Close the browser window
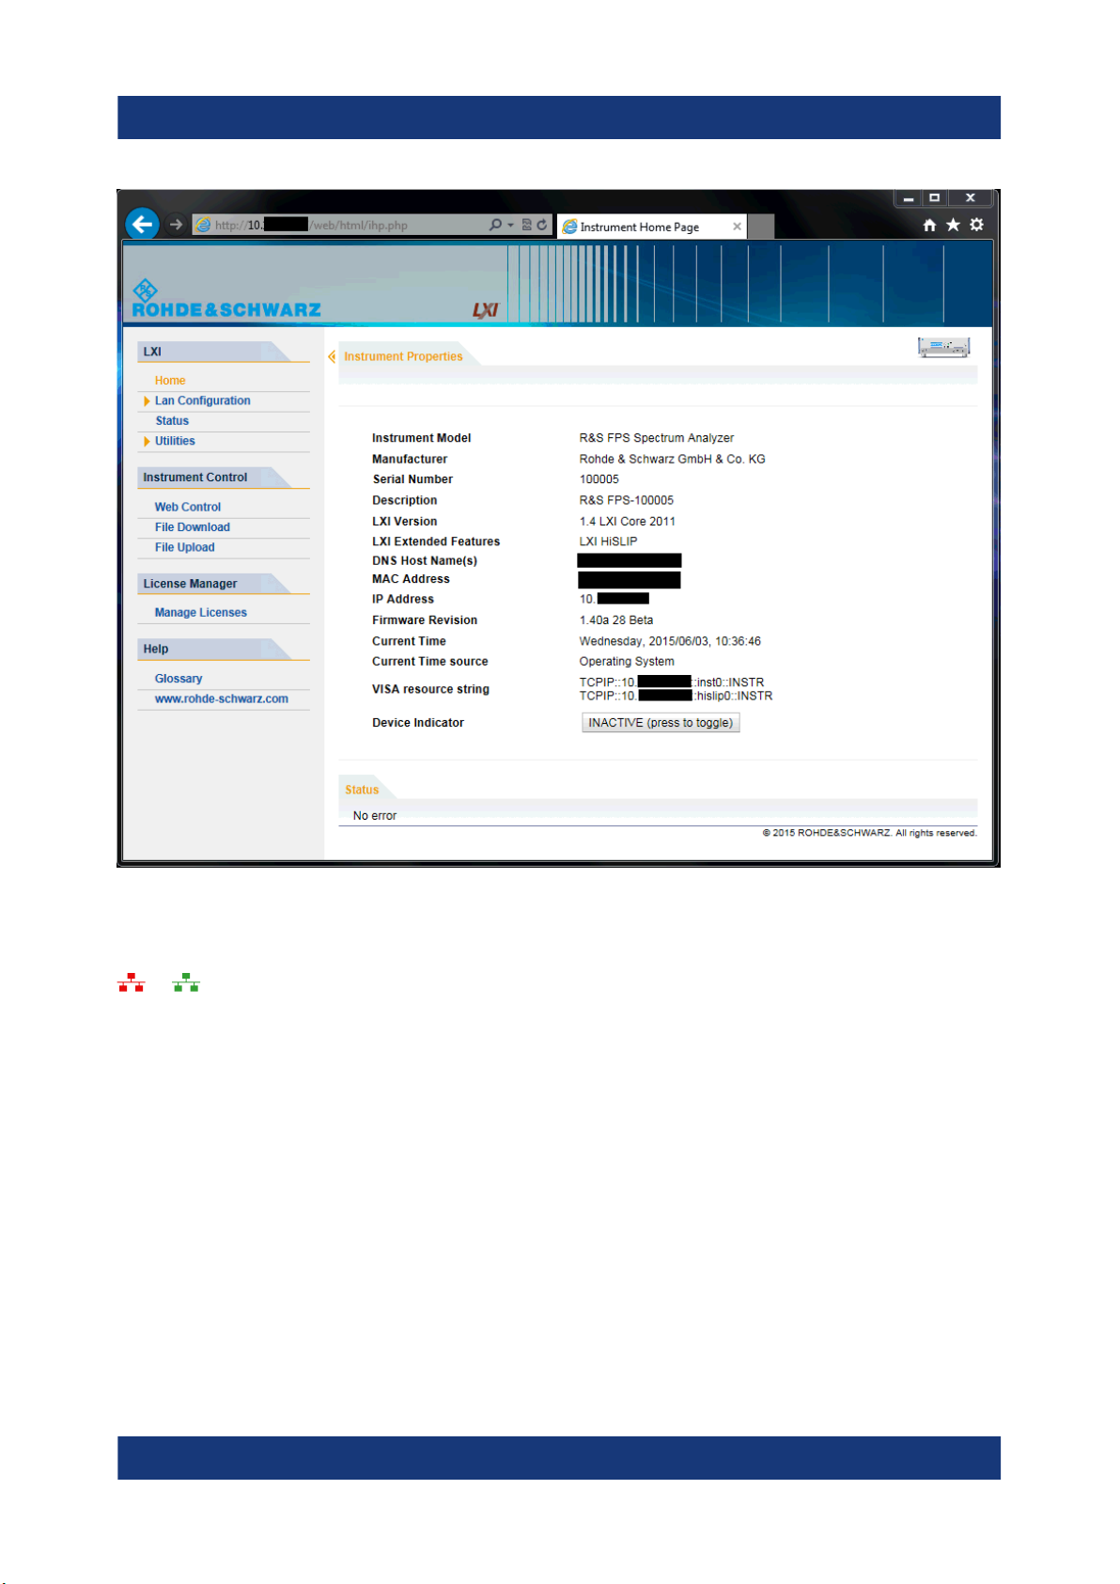The image size is (1120, 1584). (x=971, y=198)
